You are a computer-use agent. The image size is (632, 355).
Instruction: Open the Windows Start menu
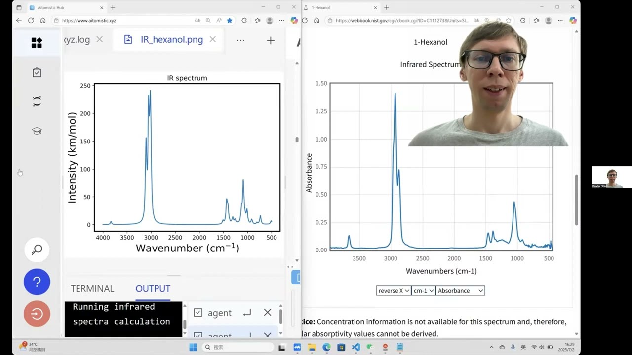coord(193,347)
